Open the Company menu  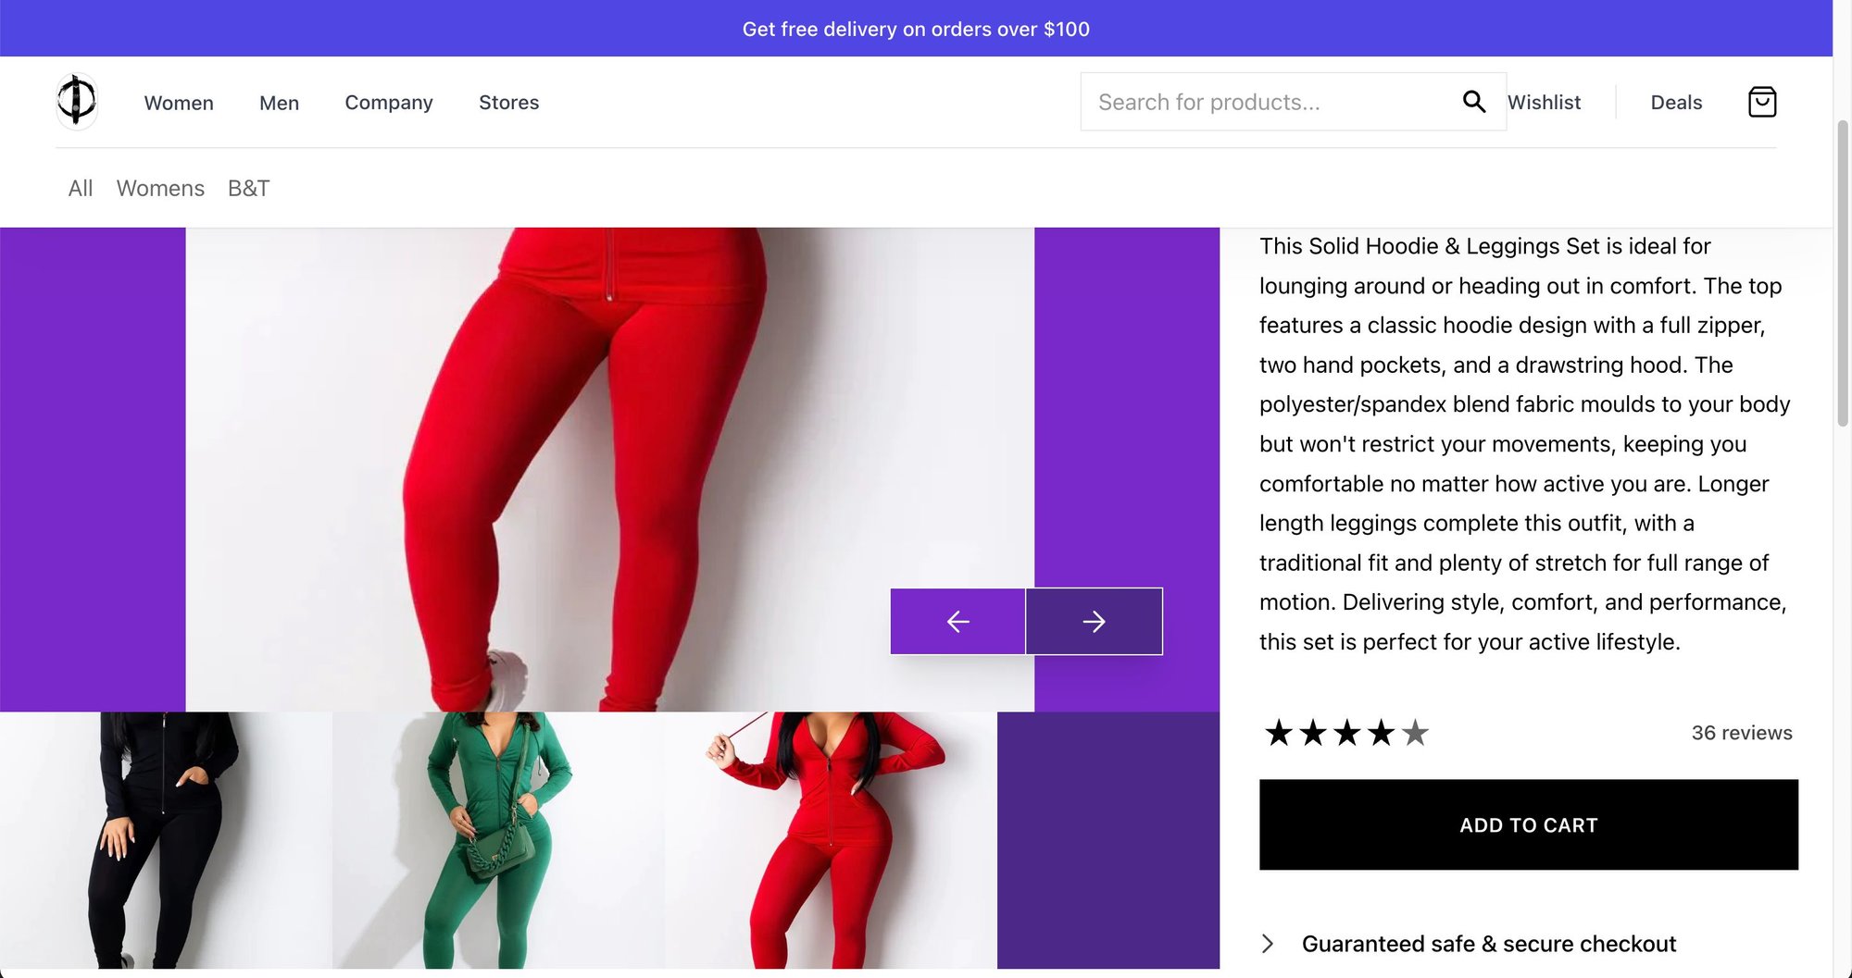389,103
